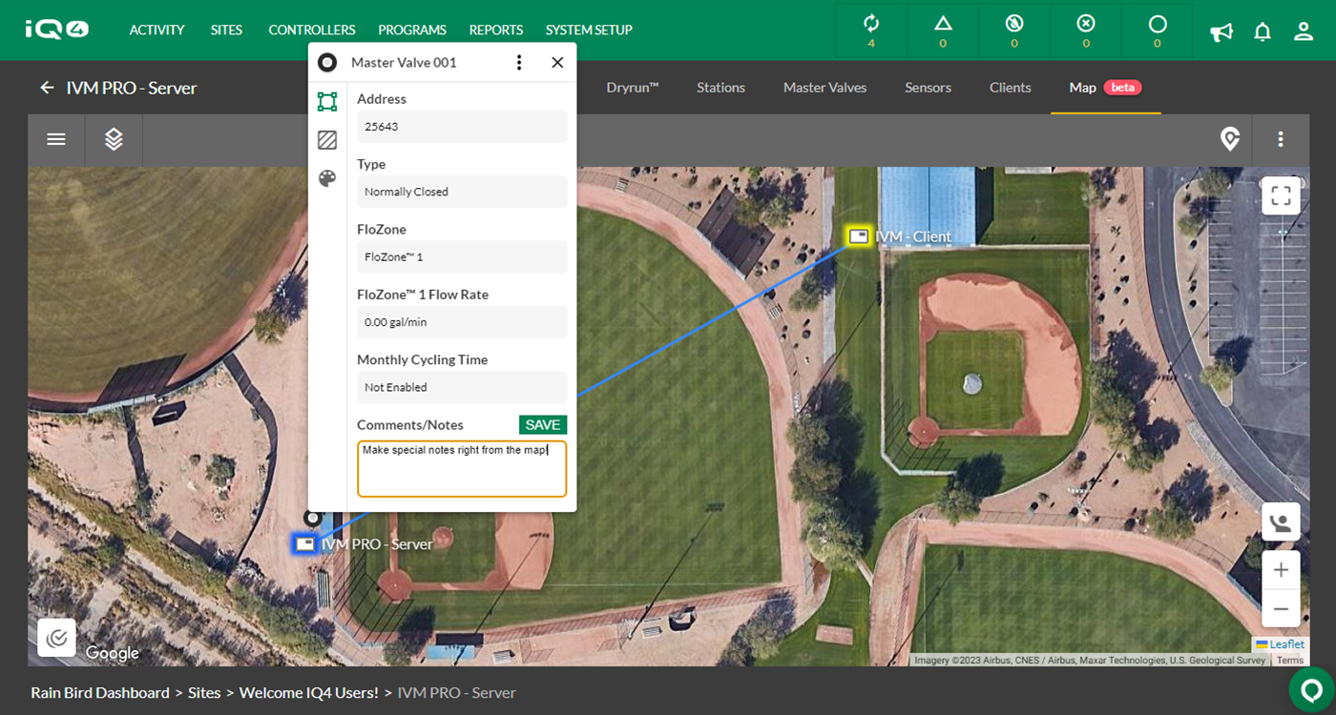Image resolution: width=1336 pixels, height=715 pixels.
Task: Open the color palette icon
Action: click(x=327, y=178)
